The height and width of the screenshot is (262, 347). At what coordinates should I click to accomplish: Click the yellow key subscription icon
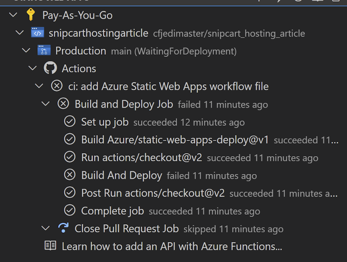[30, 15]
